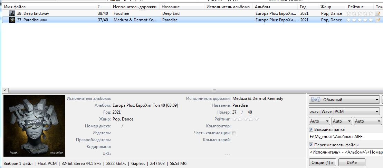
Task: Click the Paradise album cover art
Action: (35, 126)
